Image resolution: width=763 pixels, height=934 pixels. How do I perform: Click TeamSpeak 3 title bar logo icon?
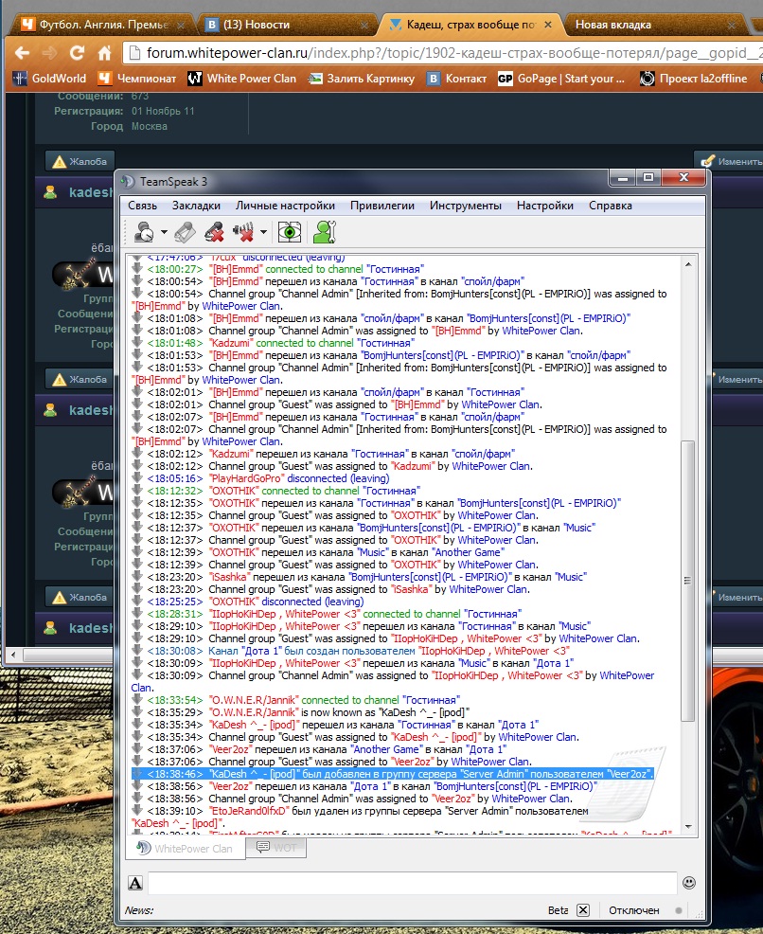128,181
